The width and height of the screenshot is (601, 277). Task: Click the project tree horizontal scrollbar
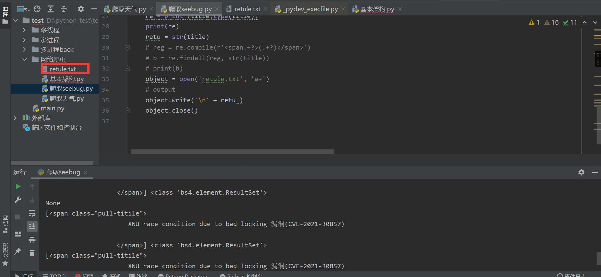52,163
